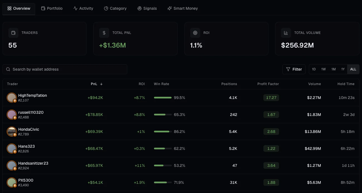Select the 1Y time range
Image resolution: width=362 pixels, height=193 pixels.
click(343, 69)
